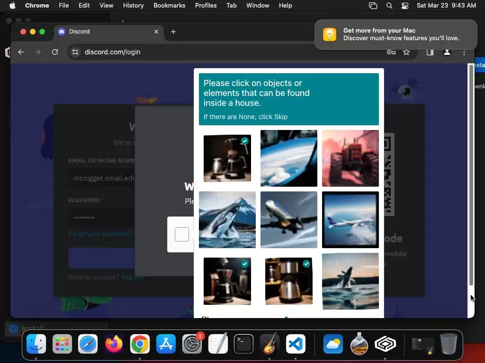Viewport: 485px width, 363px height.
Task: Select the breaching whale at sunset image
Action: 350,281
